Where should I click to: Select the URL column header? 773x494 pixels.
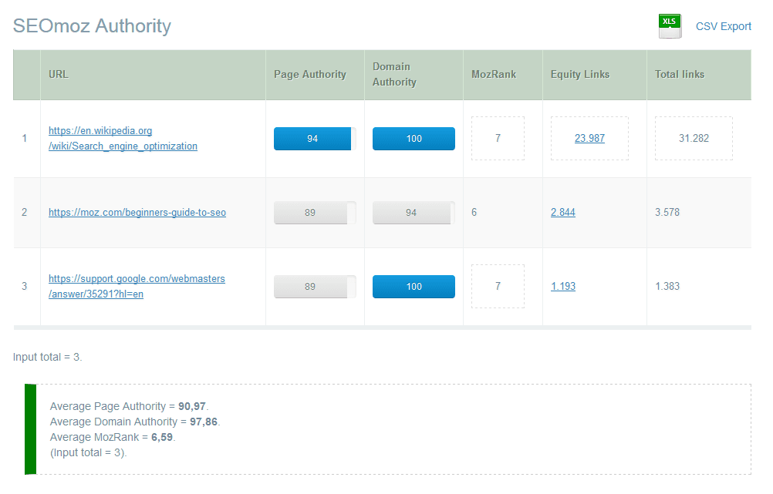click(58, 75)
